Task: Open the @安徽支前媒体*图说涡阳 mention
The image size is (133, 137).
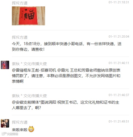Action: (34, 102)
